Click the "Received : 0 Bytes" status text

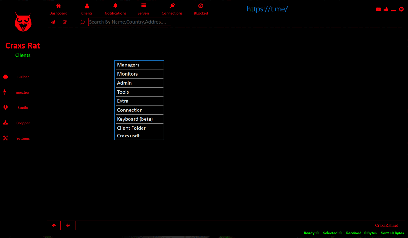pyautogui.click(x=361, y=233)
